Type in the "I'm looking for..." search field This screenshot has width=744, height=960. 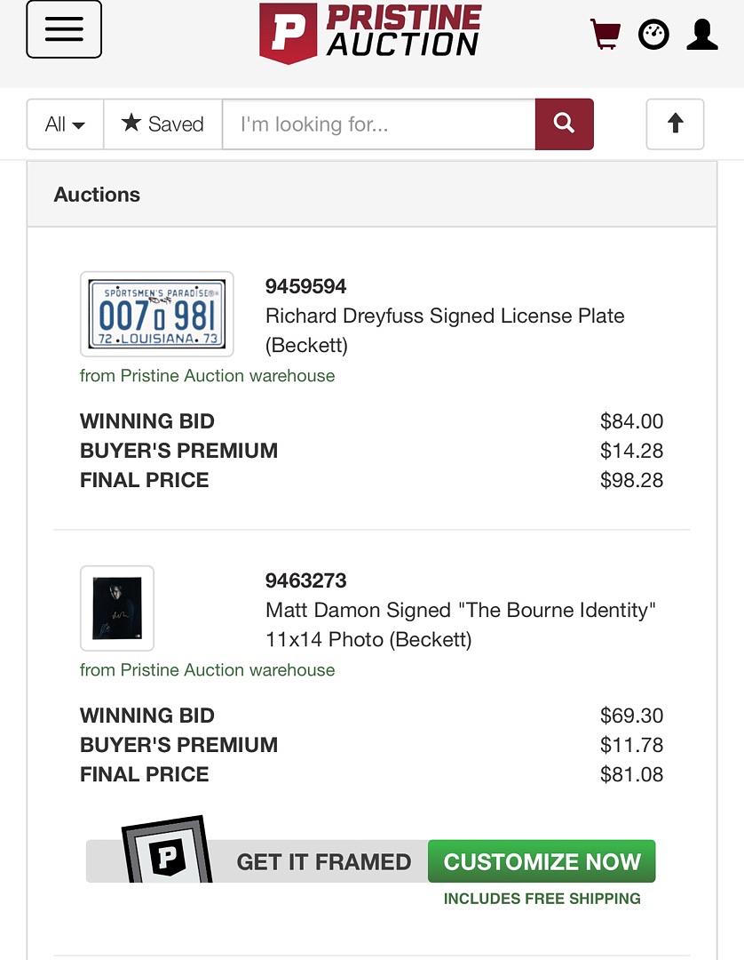[x=378, y=124]
